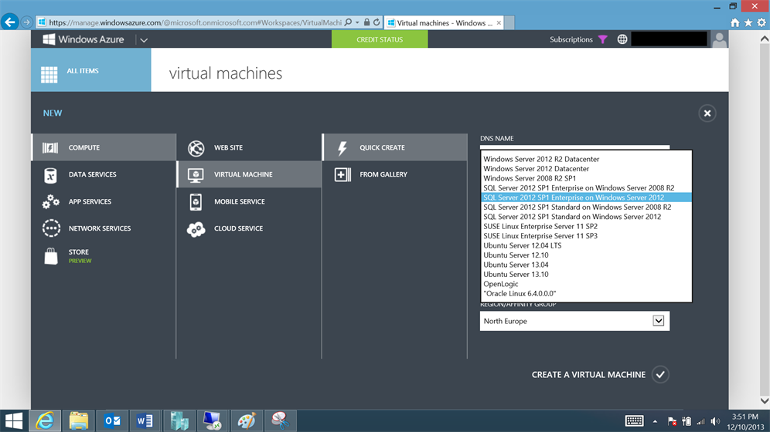Go back with browser back arrow
The height and width of the screenshot is (432, 770).
[9, 22]
